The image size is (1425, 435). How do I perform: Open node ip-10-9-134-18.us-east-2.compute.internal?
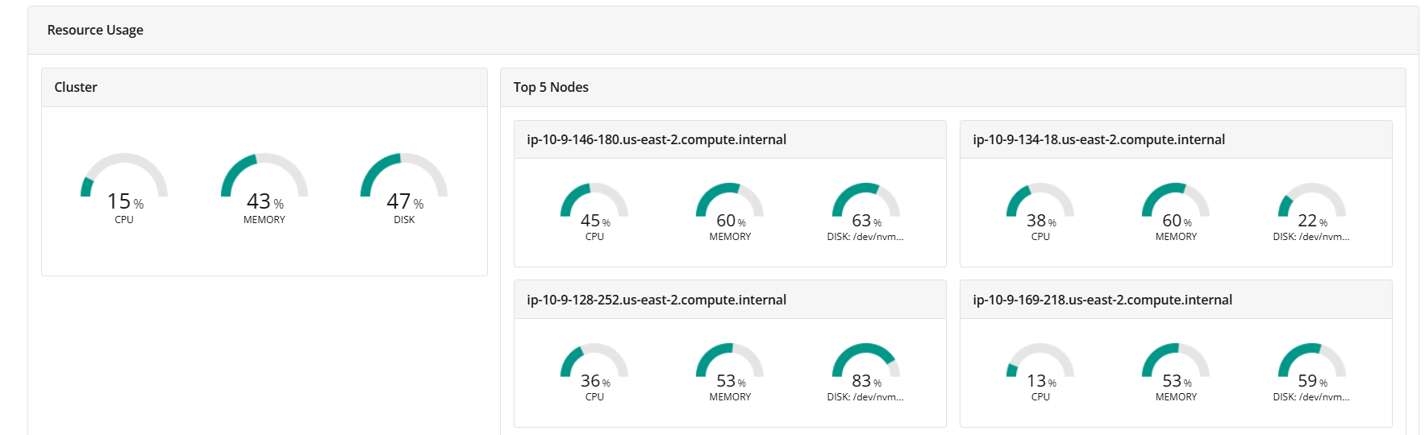point(1098,139)
